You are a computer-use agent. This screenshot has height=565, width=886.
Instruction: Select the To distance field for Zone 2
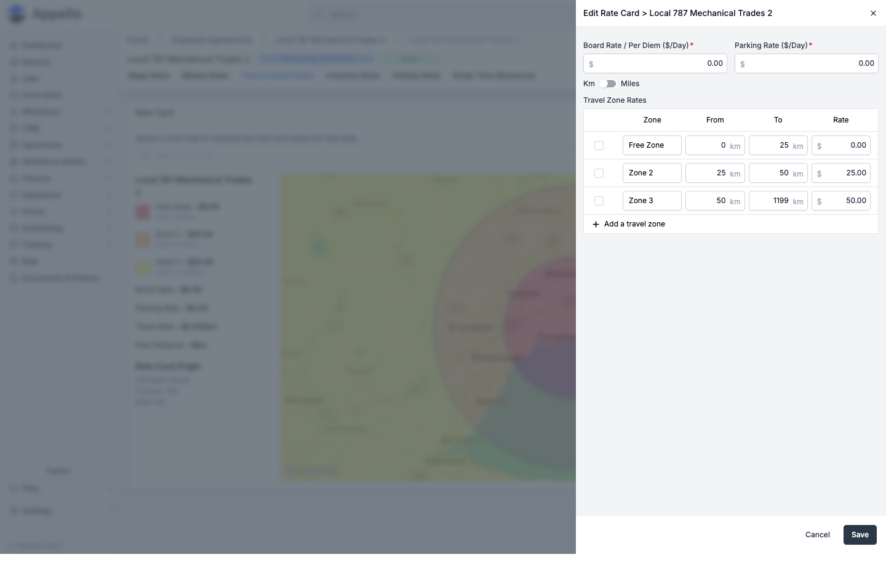778,173
